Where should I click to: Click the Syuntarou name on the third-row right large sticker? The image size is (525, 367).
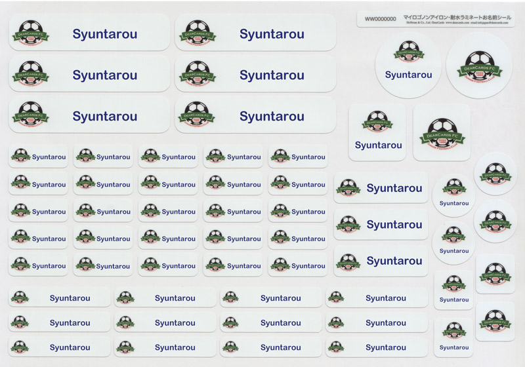[x=272, y=117]
